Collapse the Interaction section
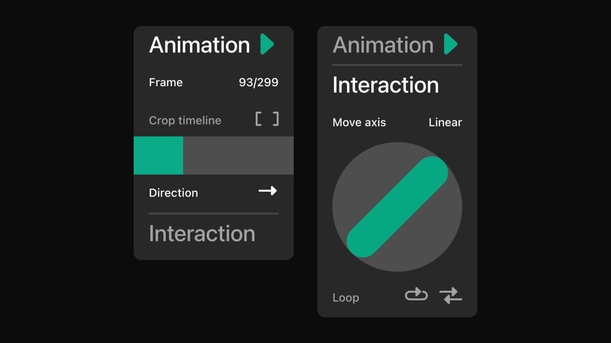The image size is (611, 343). pyautogui.click(x=386, y=84)
